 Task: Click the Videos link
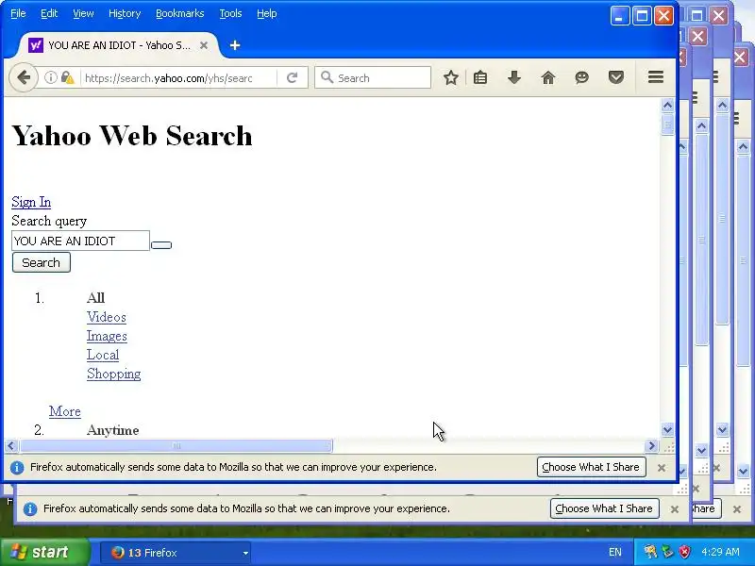point(107,317)
